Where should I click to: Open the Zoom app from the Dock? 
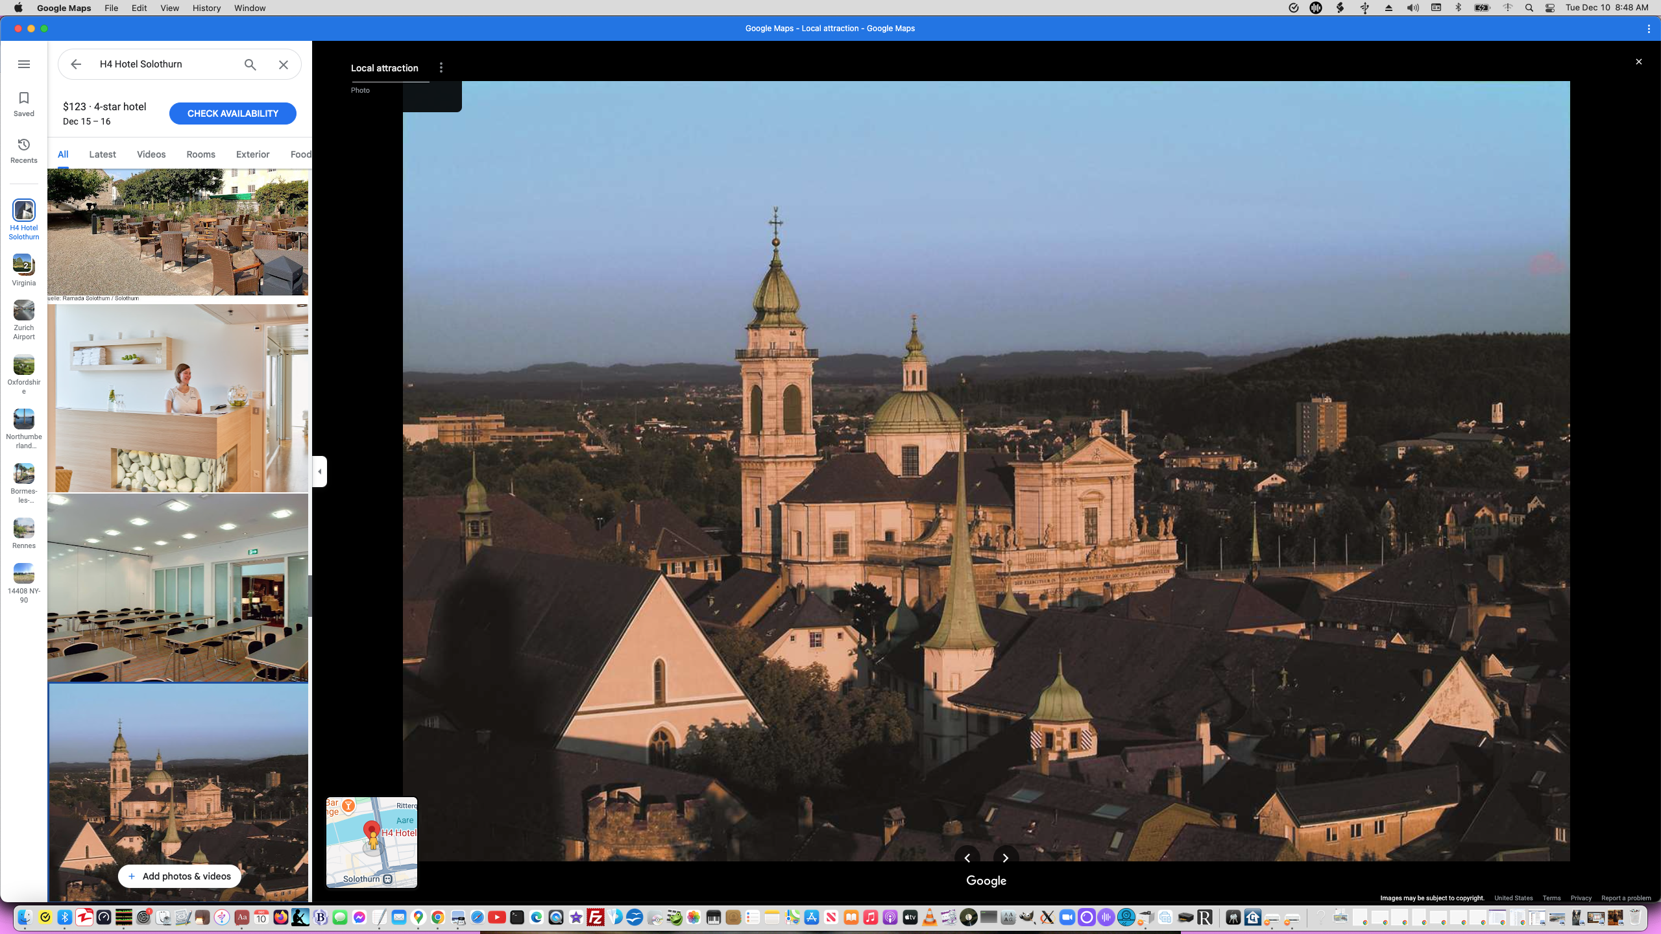point(1066,917)
